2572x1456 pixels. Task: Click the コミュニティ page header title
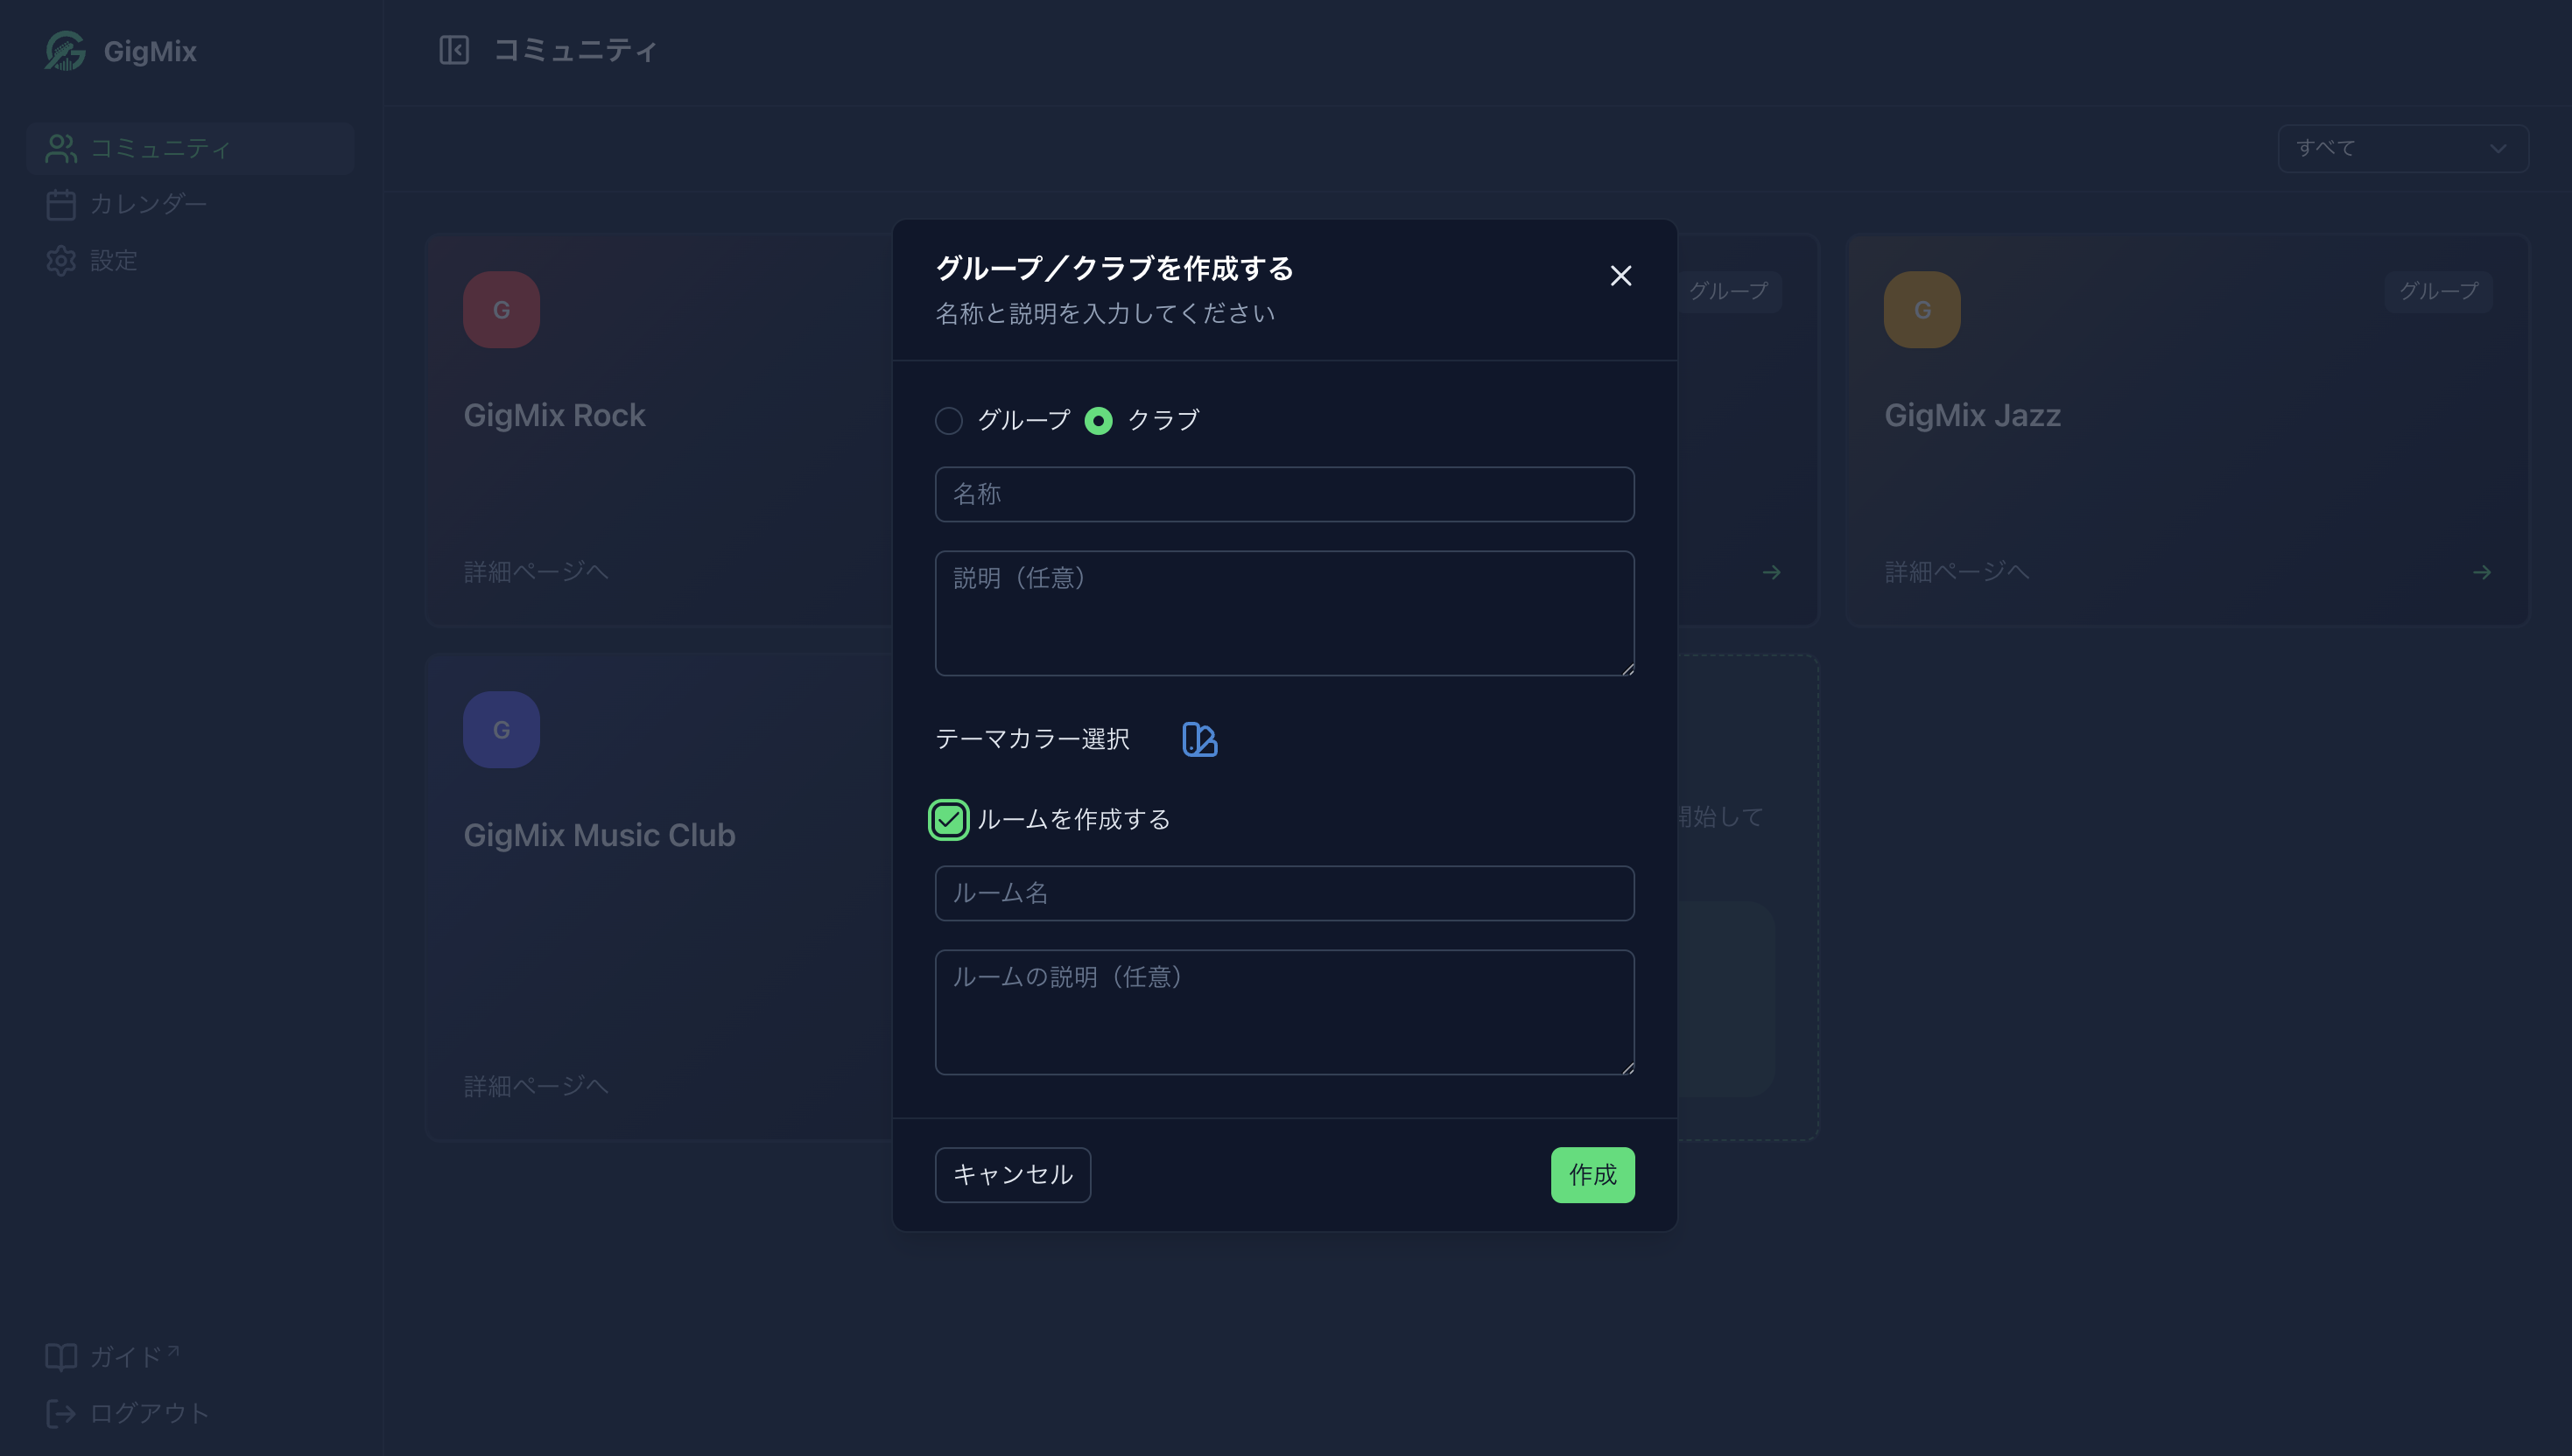[575, 50]
